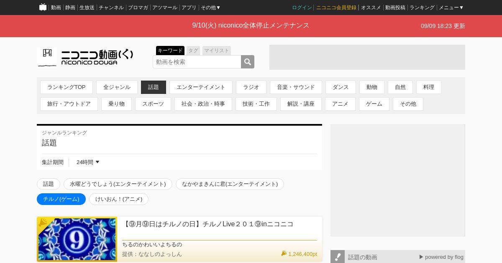Select 水曜どうでしょう topic pill
The image size is (502, 263).
118,184
